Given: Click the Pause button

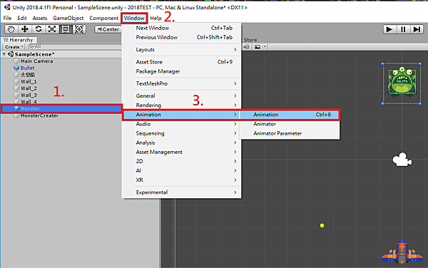Looking at the screenshot, I should pyautogui.click(x=403, y=29).
